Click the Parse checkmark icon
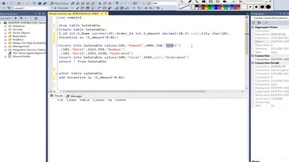 pyautogui.click(x=77, y=8)
